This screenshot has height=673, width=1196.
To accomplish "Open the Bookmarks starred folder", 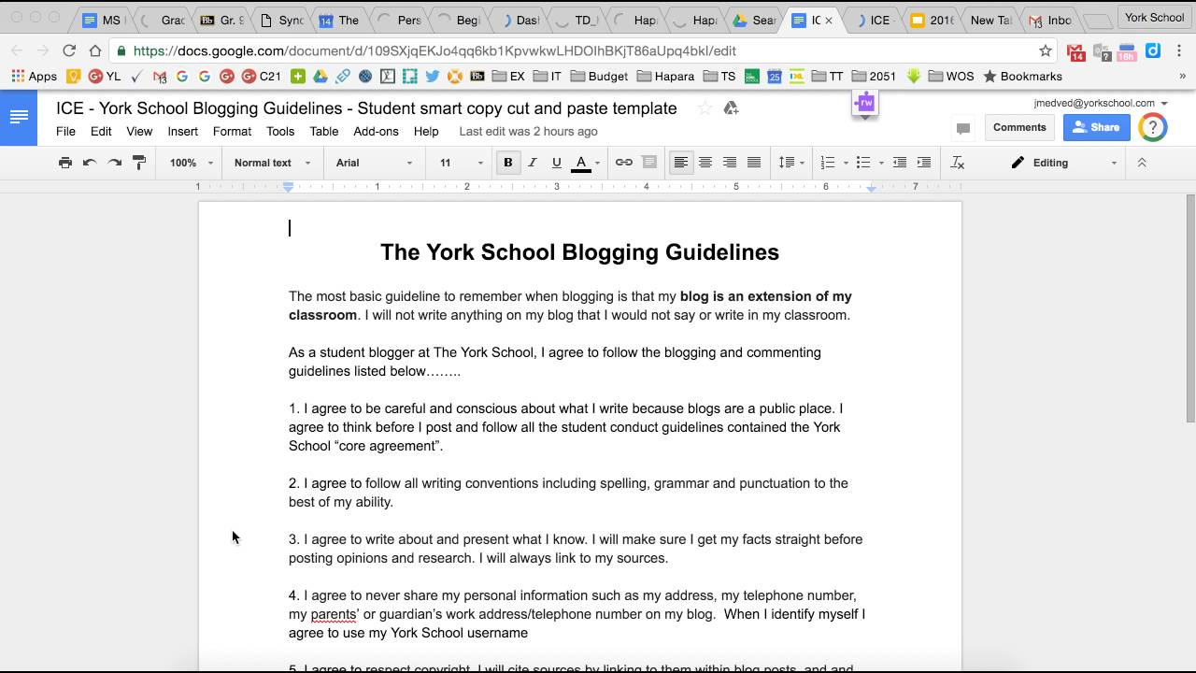I will [x=1022, y=77].
